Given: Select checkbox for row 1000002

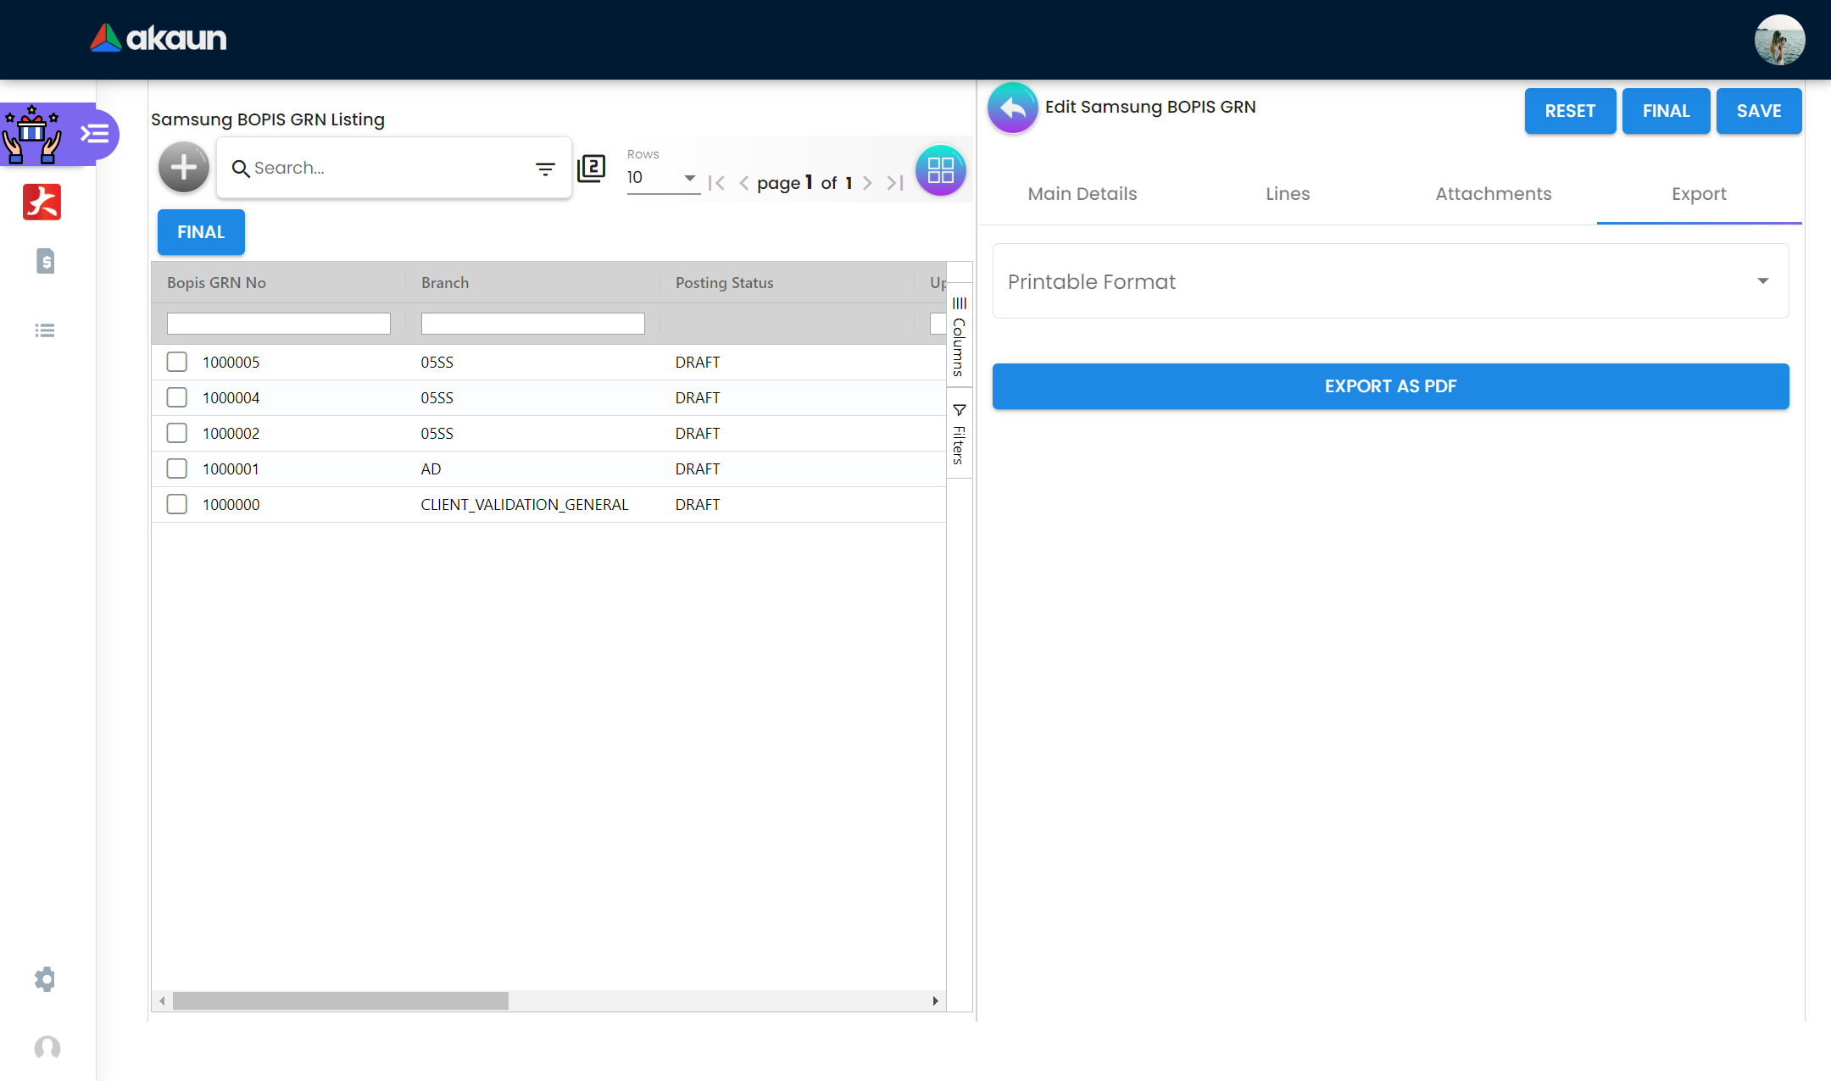Looking at the screenshot, I should click(x=176, y=433).
